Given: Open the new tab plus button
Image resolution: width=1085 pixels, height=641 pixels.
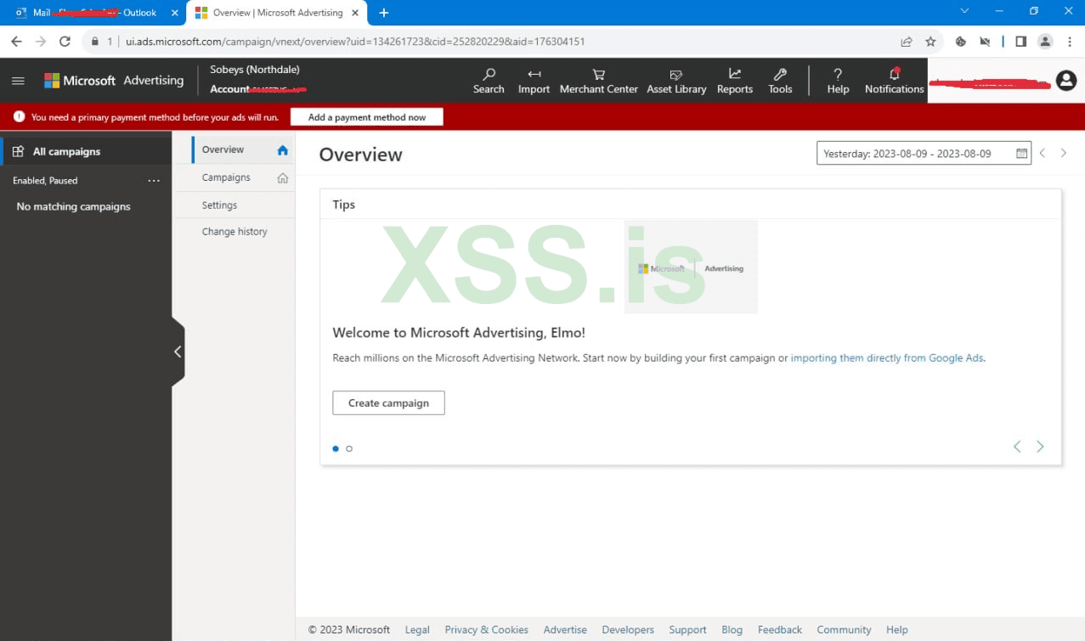Looking at the screenshot, I should click(384, 13).
